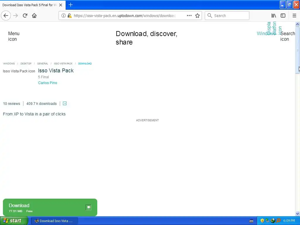Screen dimensions: 300x225
Task: Click the 10 reviews link
Action: (x=11, y=104)
